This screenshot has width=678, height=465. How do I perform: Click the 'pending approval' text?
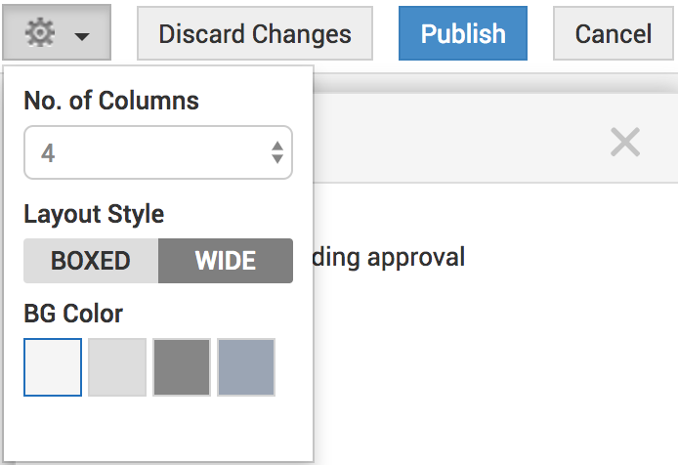(x=389, y=258)
